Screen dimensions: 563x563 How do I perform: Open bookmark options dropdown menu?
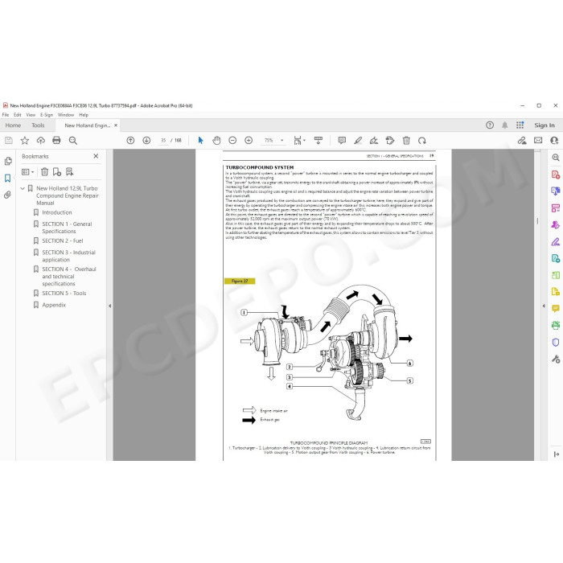[27, 172]
